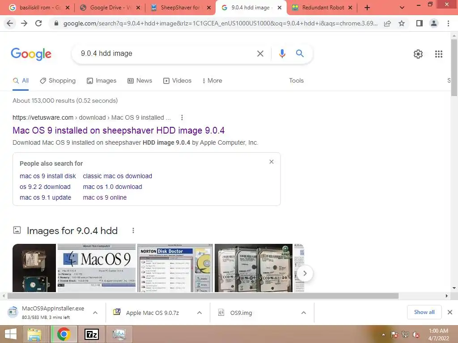Open options for vetusware result

point(182,117)
